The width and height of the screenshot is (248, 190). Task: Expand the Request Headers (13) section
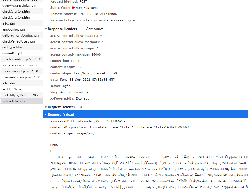[46, 107]
